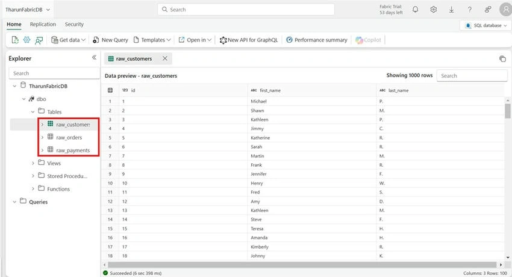This screenshot has width=512, height=277.
Task: Open the TharunFabricDB workspace dropdown at top
Action: click(x=28, y=10)
